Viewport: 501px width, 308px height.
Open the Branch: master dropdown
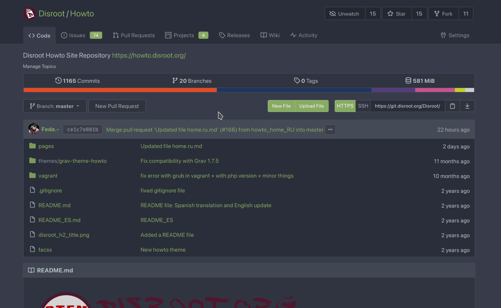tap(55, 106)
